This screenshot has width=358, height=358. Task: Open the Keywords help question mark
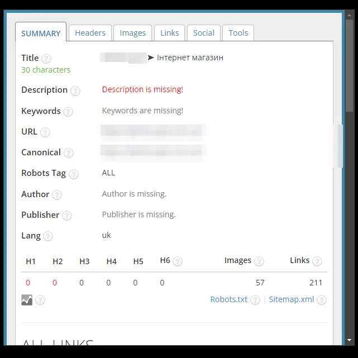[68, 112]
